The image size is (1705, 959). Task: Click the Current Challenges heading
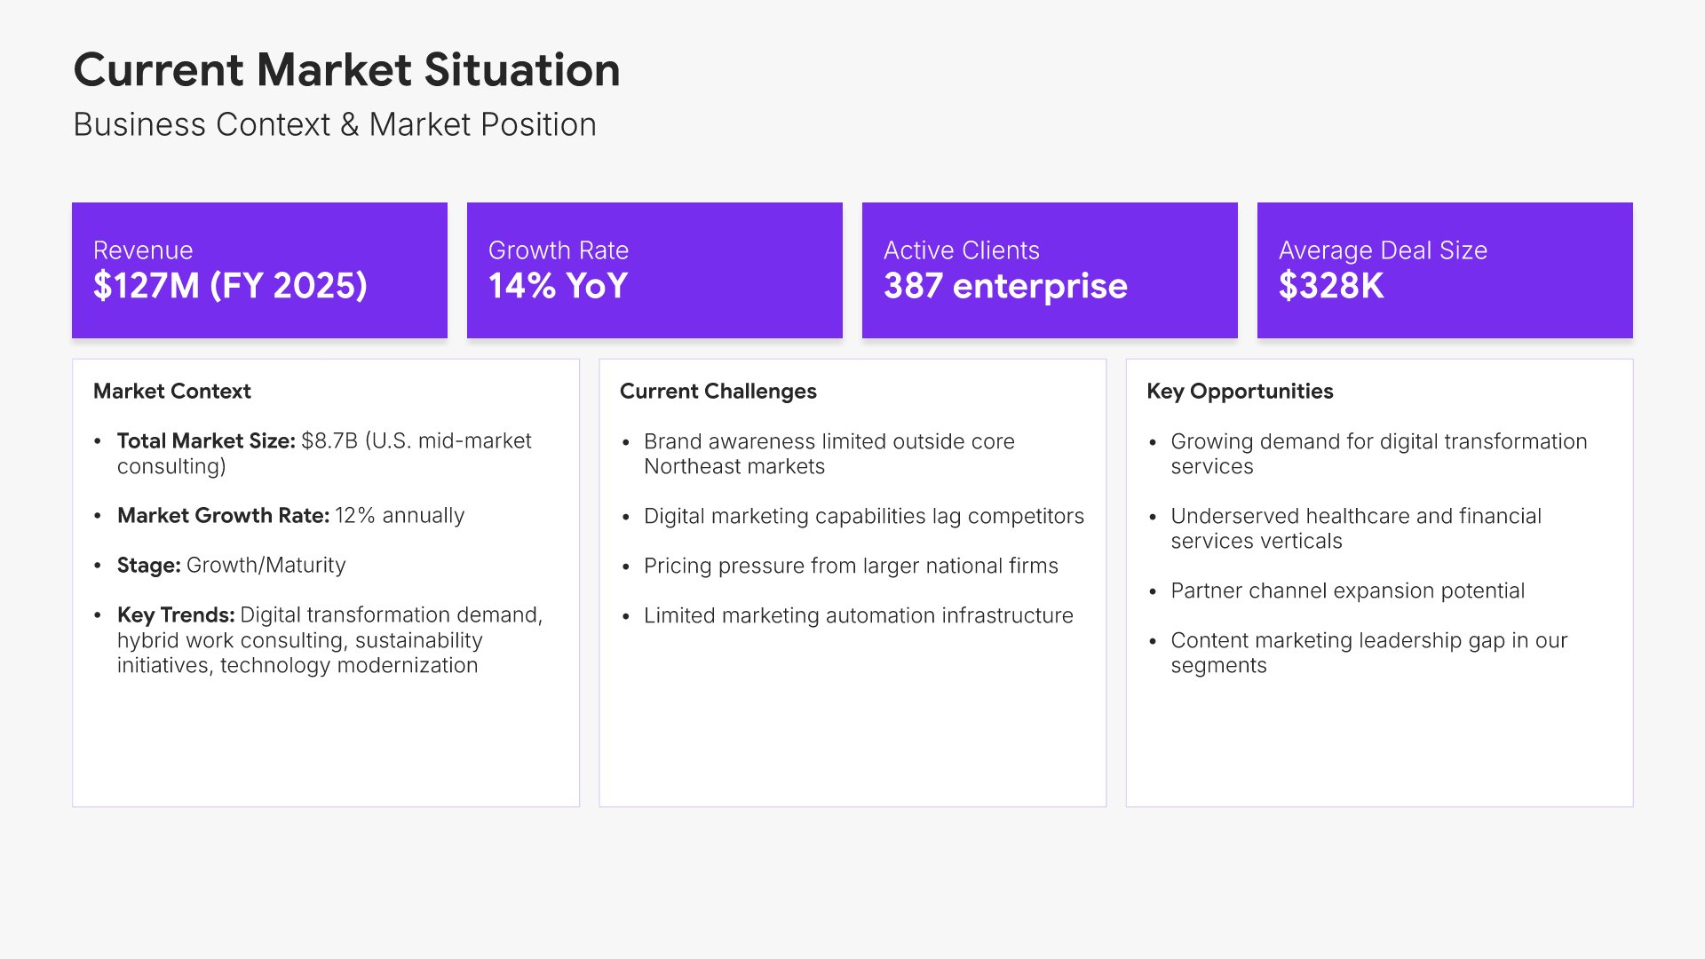[718, 391]
